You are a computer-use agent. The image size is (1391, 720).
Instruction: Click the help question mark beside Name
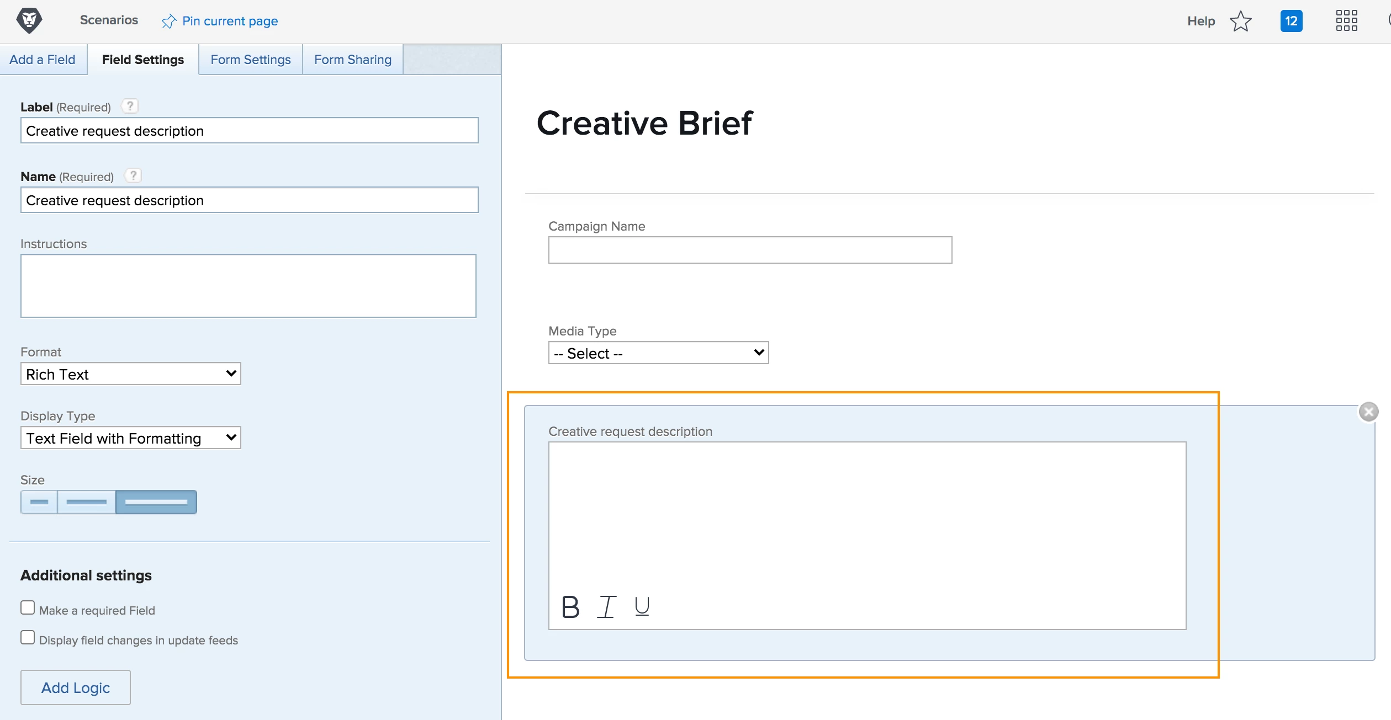133,175
